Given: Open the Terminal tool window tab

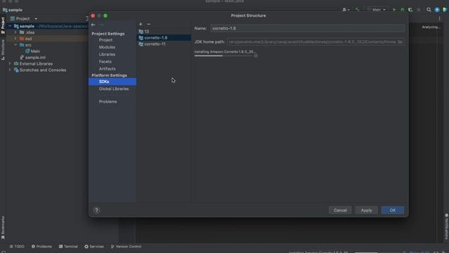Looking at the screenshot, I should click(x=69, y=247).
